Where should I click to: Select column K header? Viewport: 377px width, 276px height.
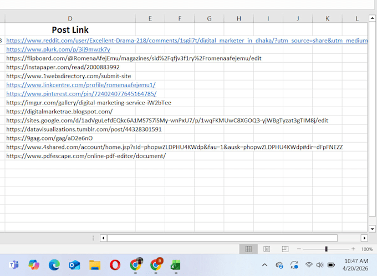click(x=327, y=18)
